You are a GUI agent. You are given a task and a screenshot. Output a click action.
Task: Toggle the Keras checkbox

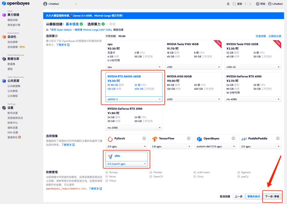pos(107,177)
